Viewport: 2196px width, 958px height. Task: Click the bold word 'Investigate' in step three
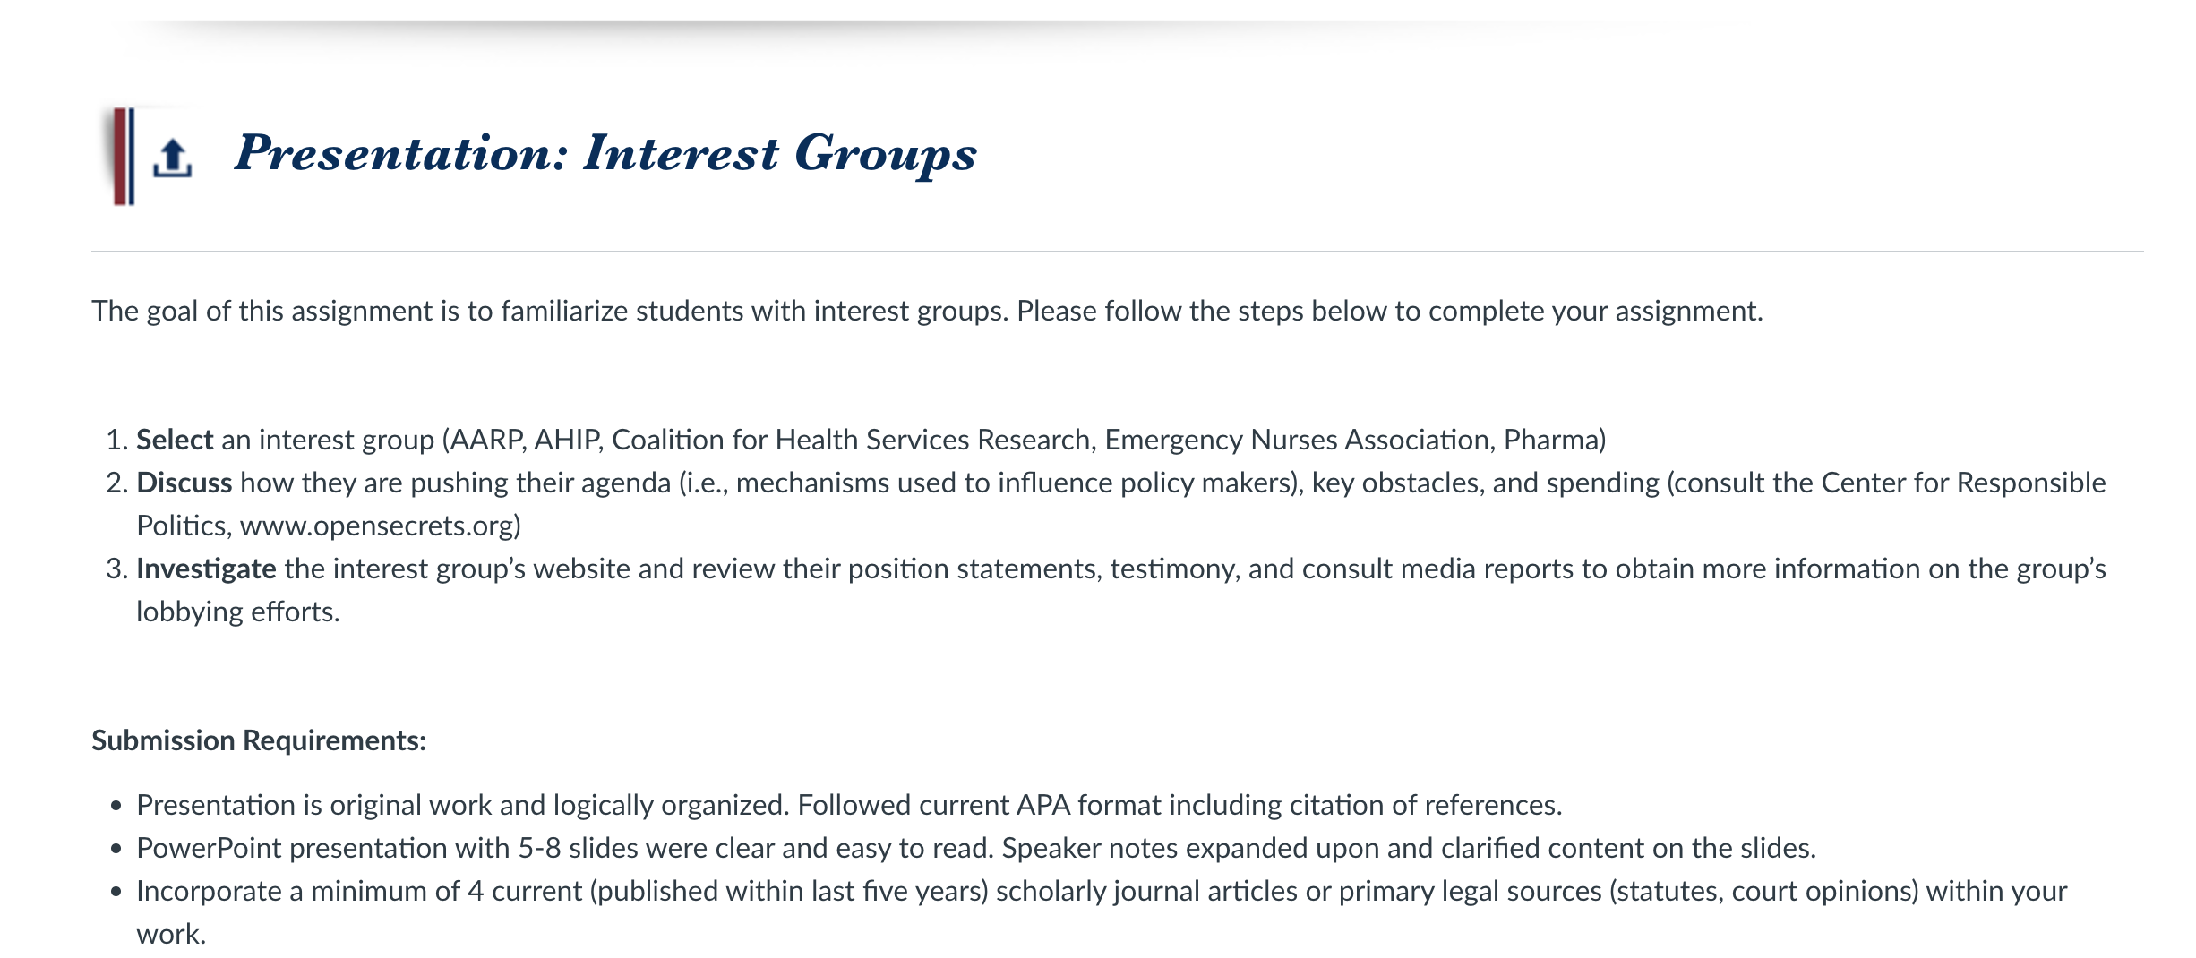206,569
